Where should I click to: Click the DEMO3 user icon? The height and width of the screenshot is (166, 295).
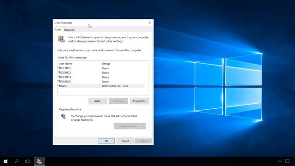point(59,72)
